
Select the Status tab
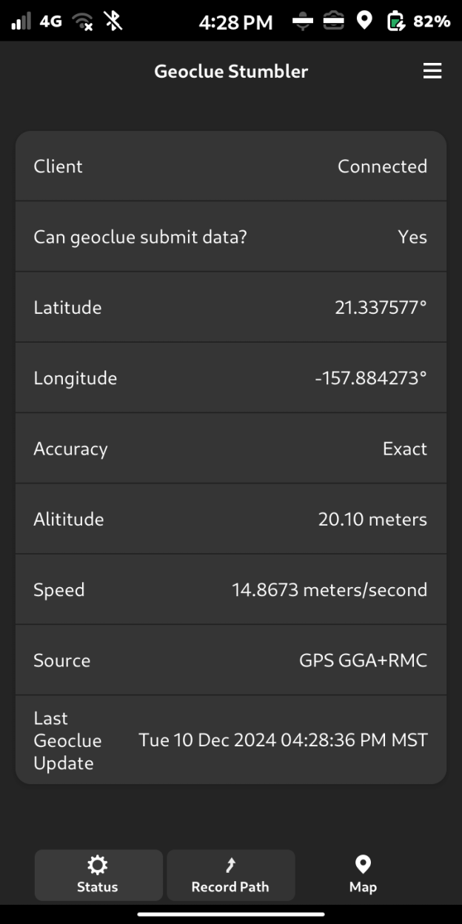98,874
